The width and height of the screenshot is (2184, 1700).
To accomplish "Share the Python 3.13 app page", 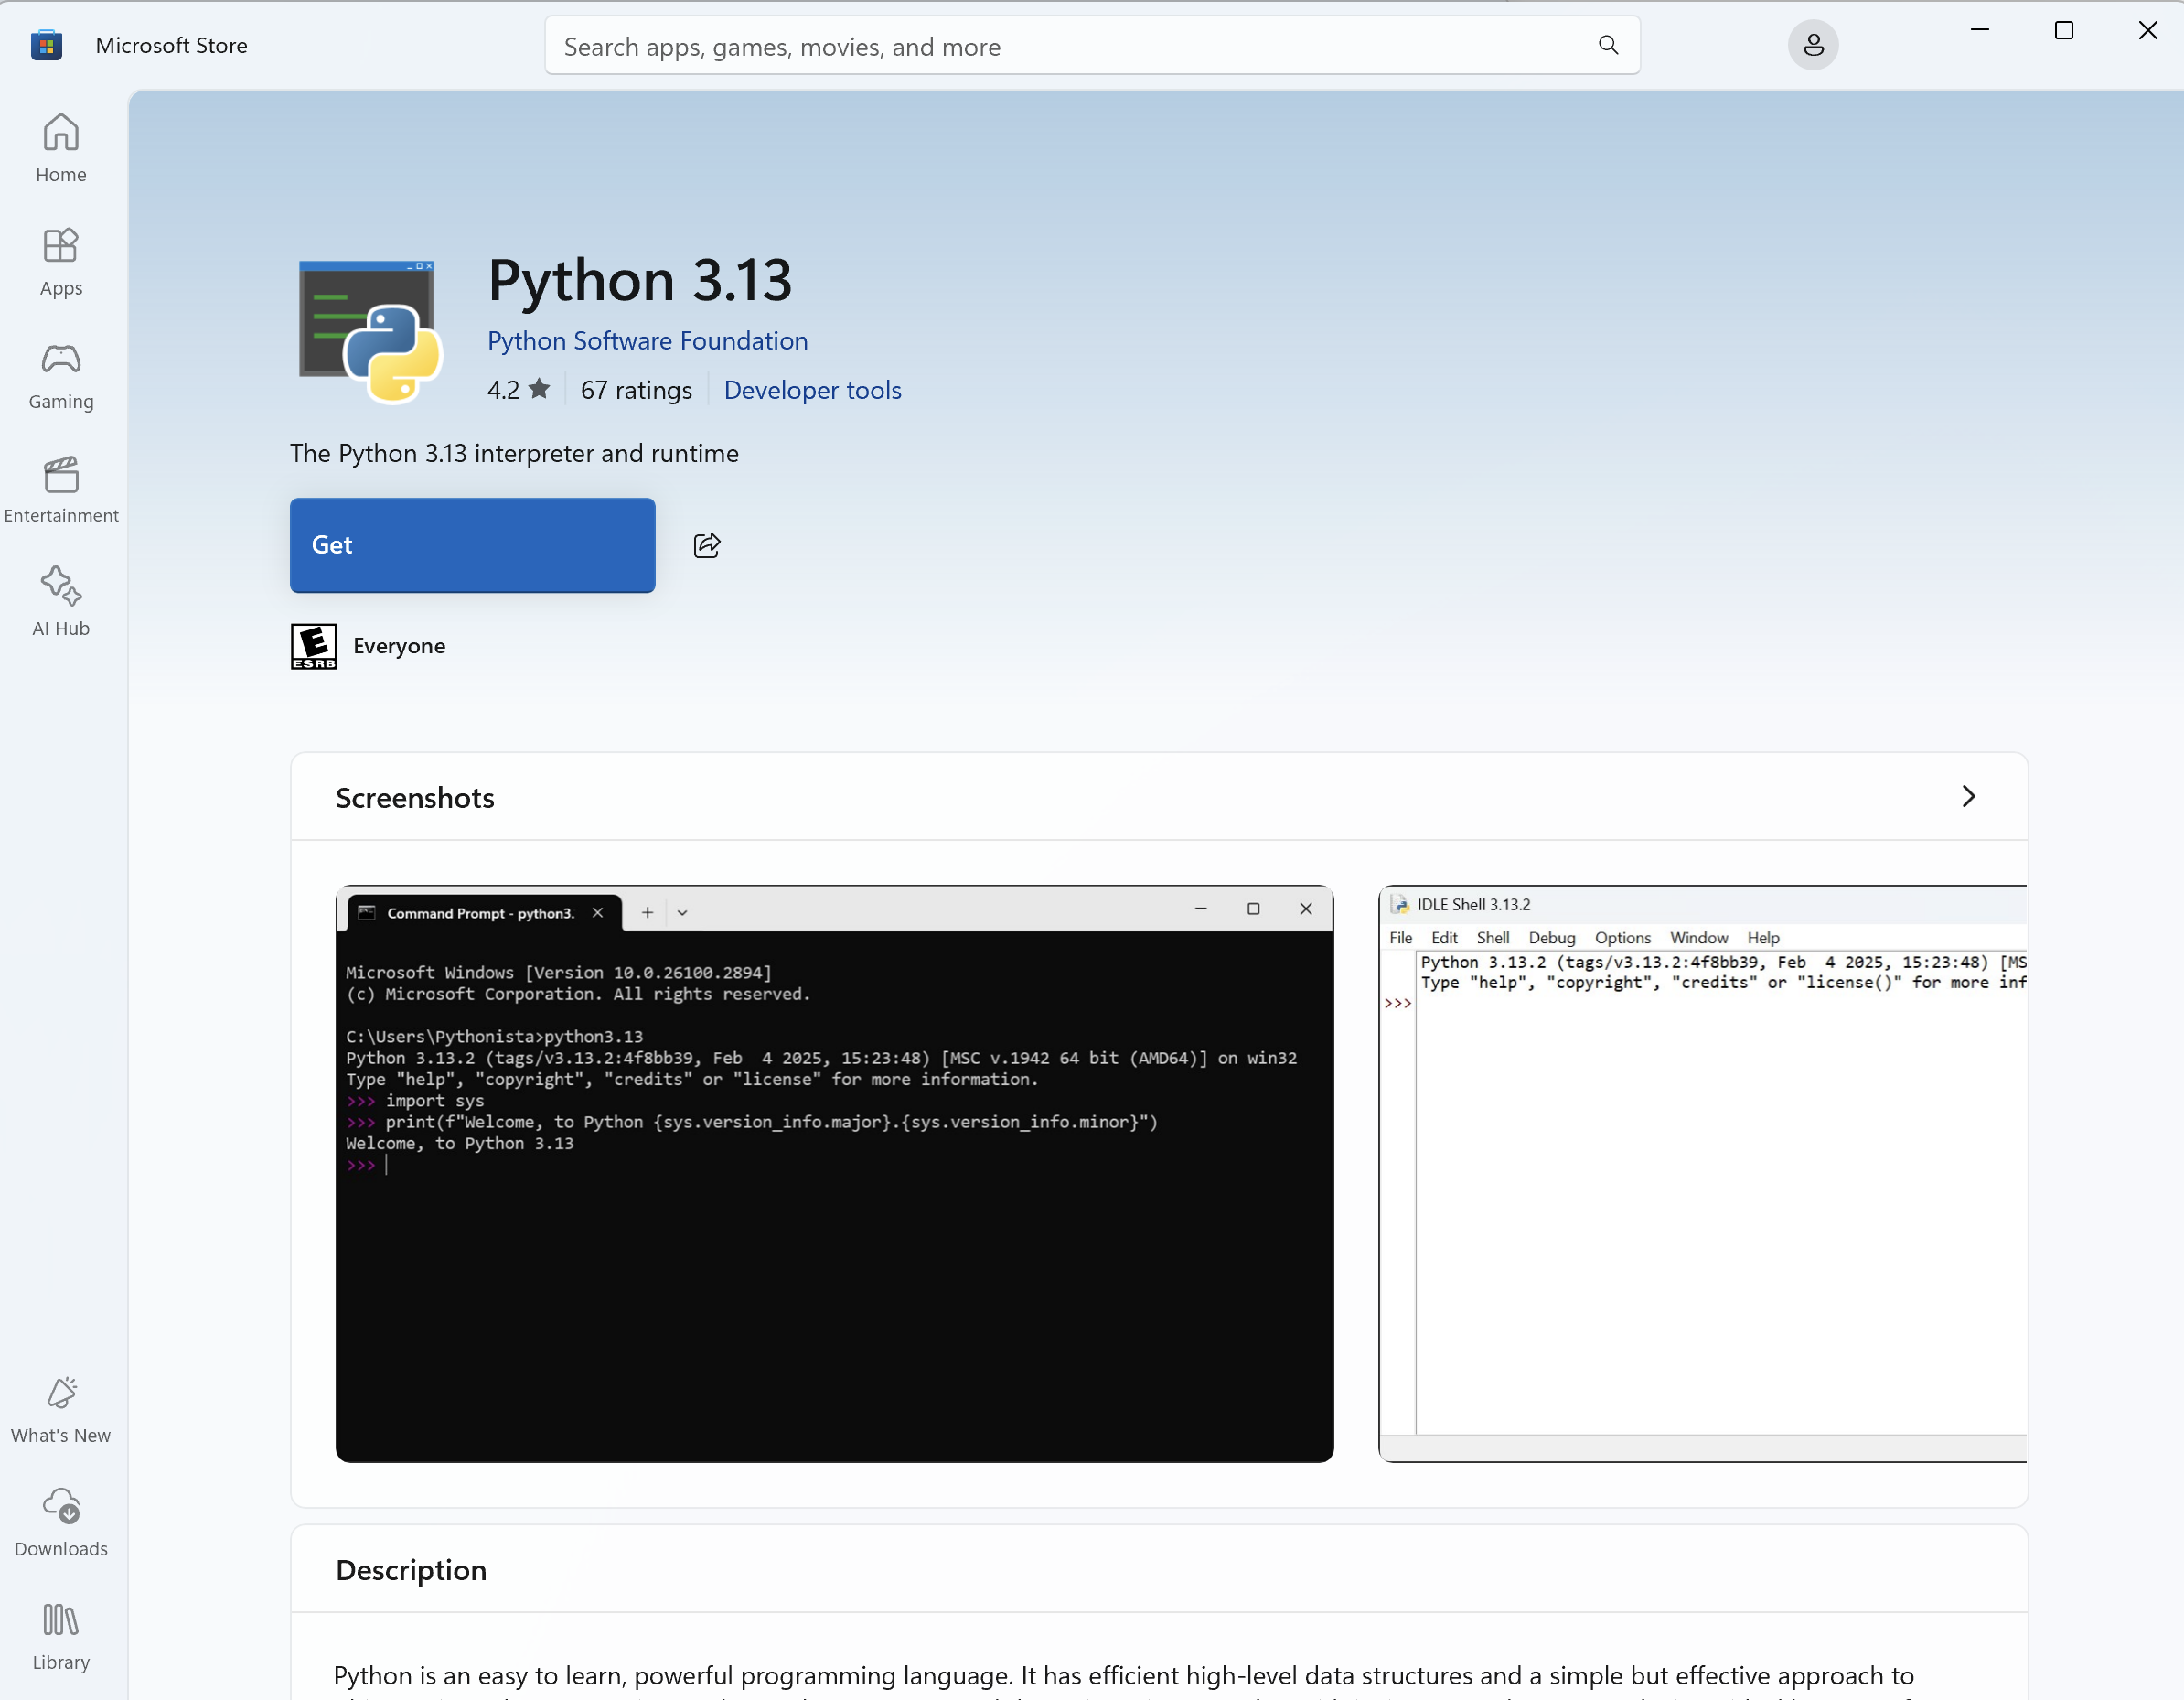I will coord(708,545).
